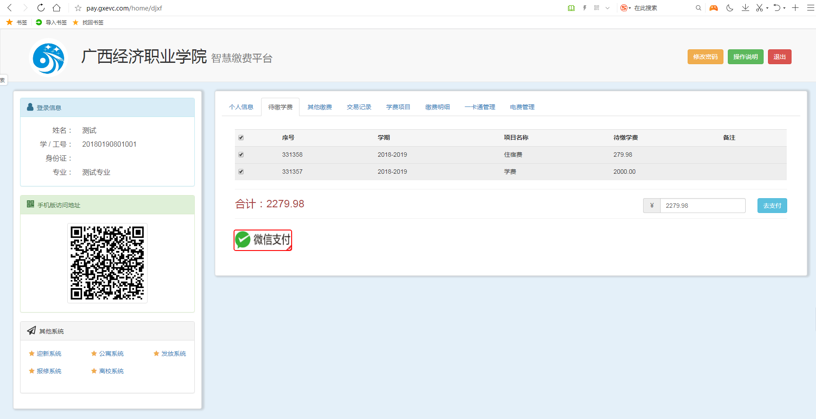Click the college logo

point(48,58)
